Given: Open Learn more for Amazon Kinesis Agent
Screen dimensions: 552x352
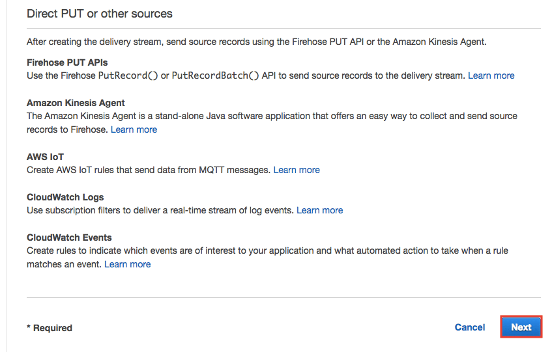Looking at the screenshot, I should point(134,129).
